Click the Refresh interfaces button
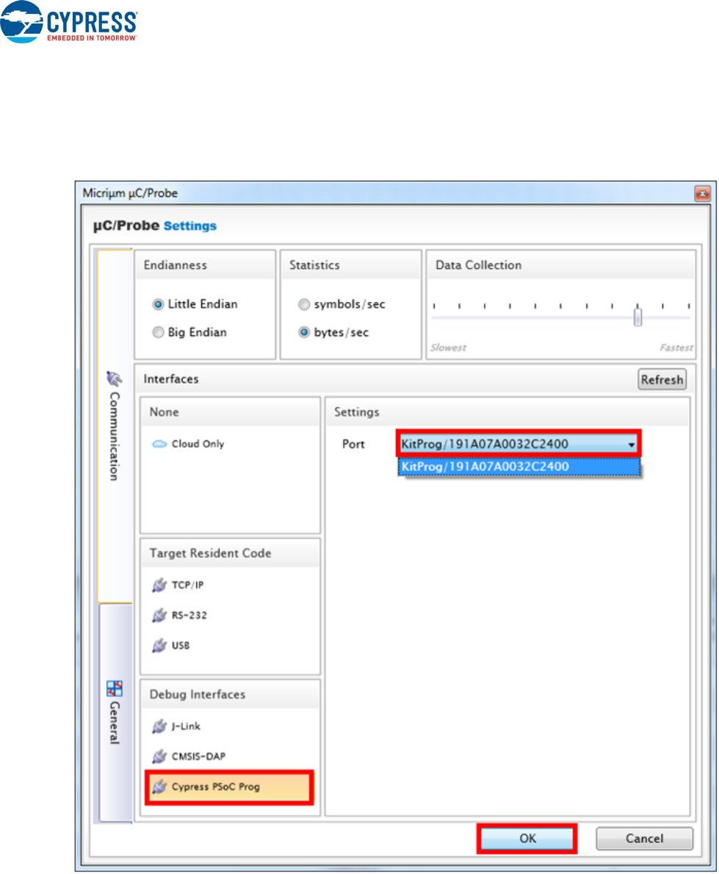 tap(662, 380)
